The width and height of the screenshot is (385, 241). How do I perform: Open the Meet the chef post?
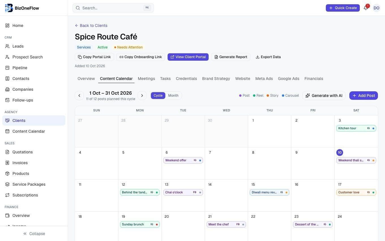[226, 224]
